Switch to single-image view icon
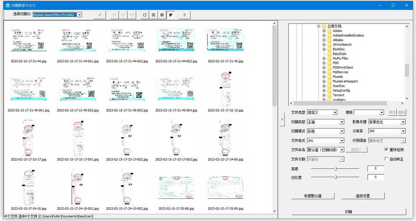Screen dimensions: 416x221 (x=145, y=15)
